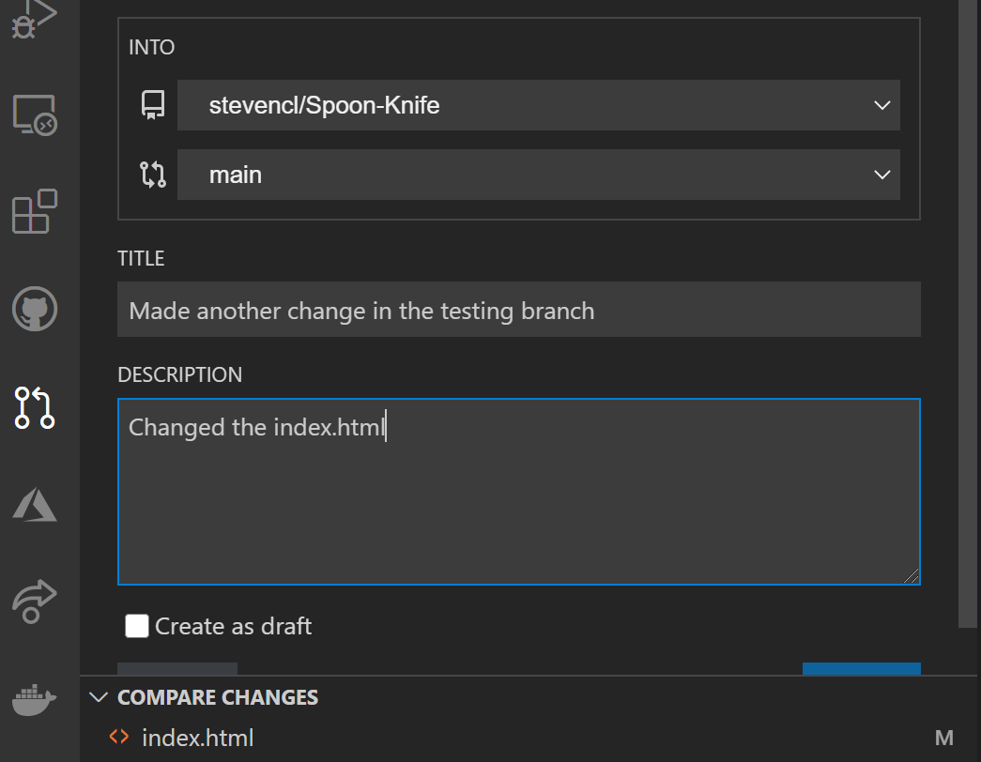The height and width of the screenshot is (762, 981).
Task: Click the Description resize handle corner
Action: click(912, 576)
